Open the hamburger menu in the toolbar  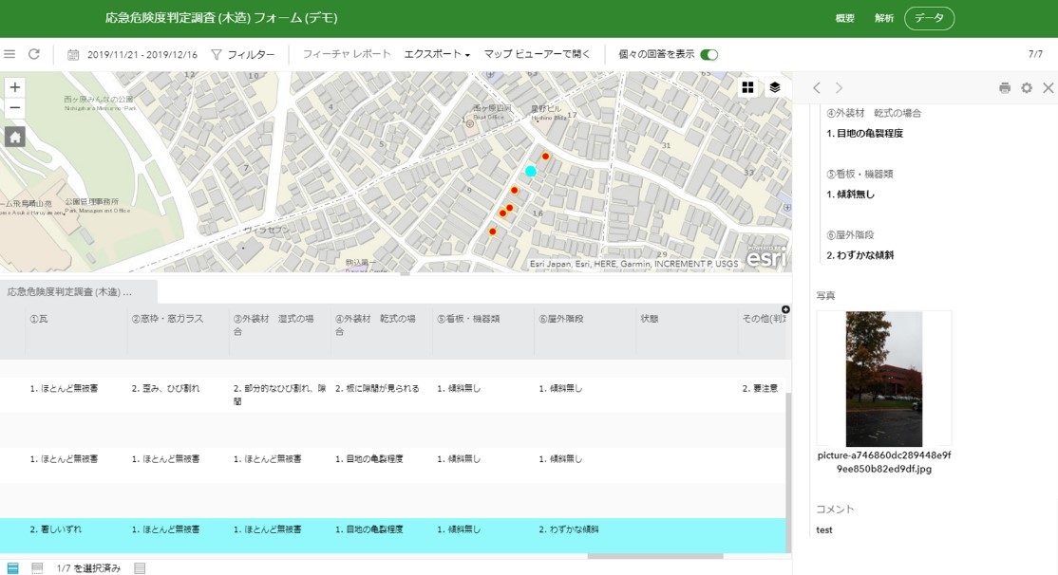(x=9, y=54)
